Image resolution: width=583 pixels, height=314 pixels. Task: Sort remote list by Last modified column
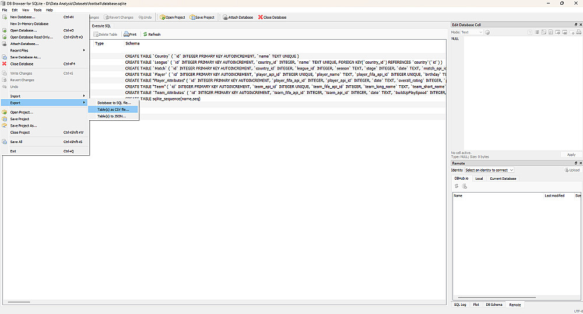554,196
